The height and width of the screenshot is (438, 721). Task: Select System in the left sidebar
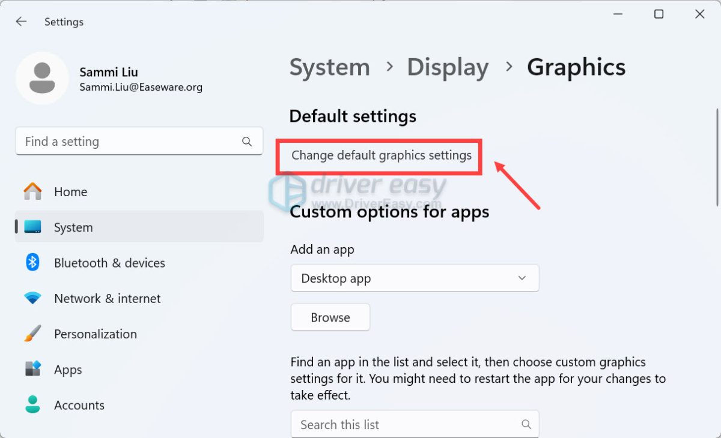click(x=73, y=227)
